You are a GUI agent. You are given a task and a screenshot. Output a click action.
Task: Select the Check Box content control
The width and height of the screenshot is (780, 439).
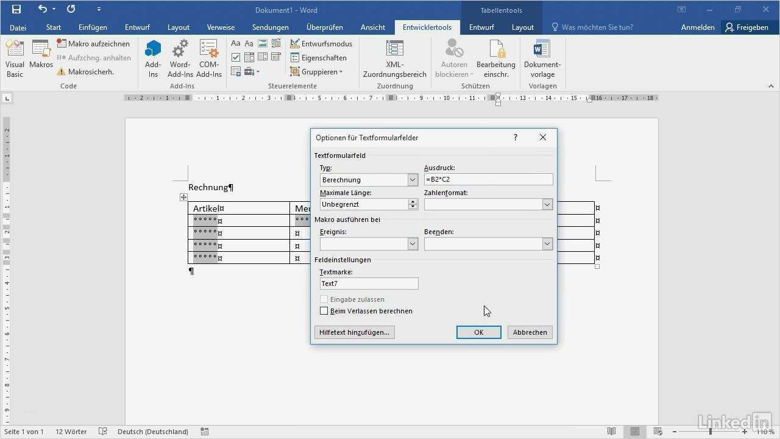(235, 57)
